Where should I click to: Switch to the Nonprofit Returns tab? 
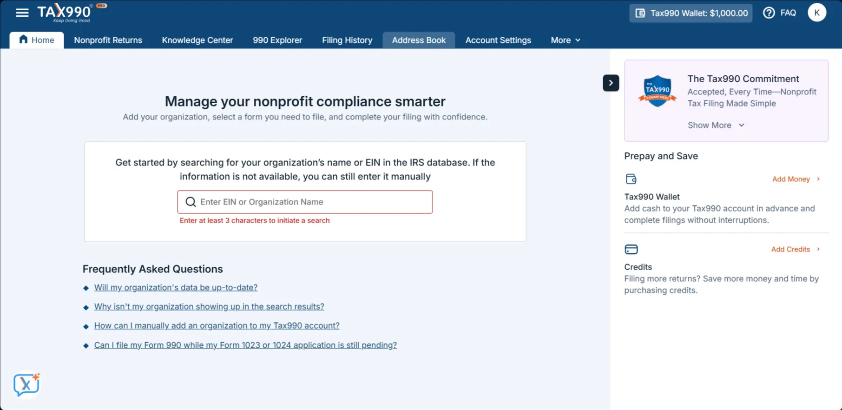point(108,40)
